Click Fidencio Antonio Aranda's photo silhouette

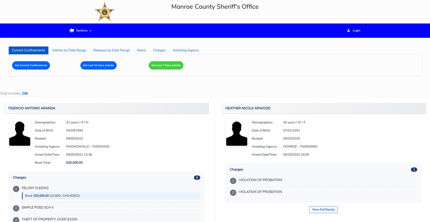pos(20,133)
